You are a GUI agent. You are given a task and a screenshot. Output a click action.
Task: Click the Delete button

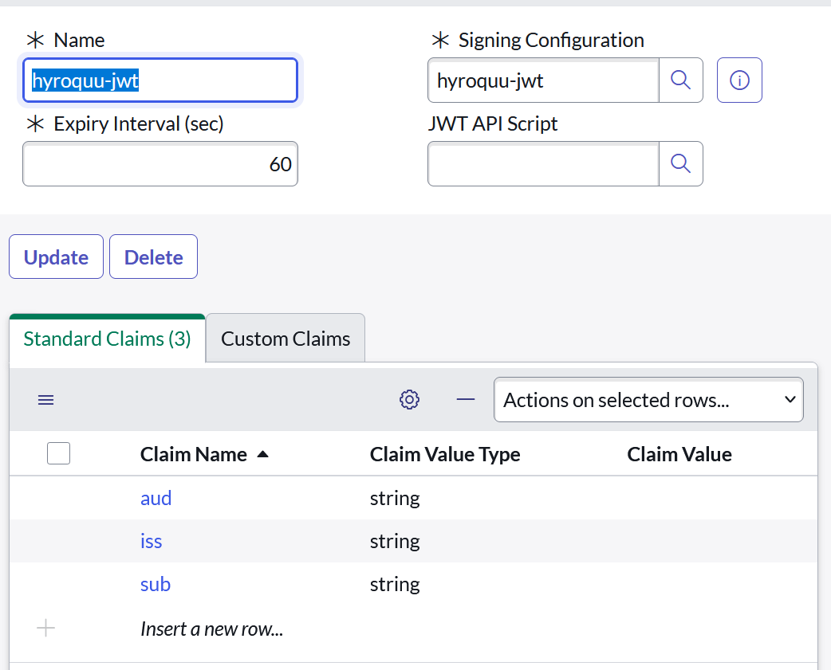(x=153, y=257)
